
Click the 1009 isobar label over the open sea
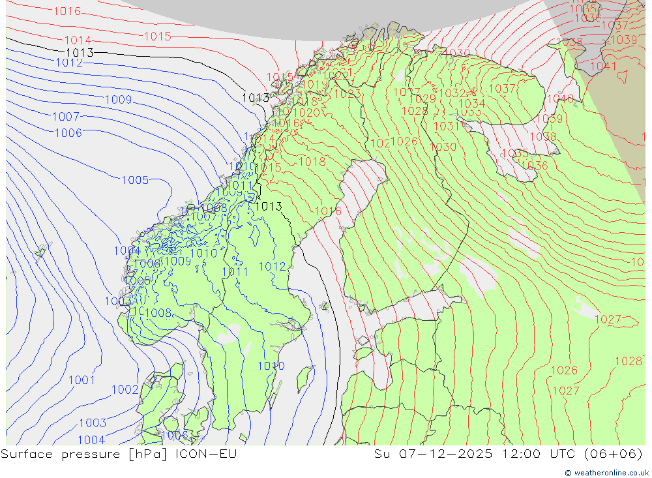(119, 100)
